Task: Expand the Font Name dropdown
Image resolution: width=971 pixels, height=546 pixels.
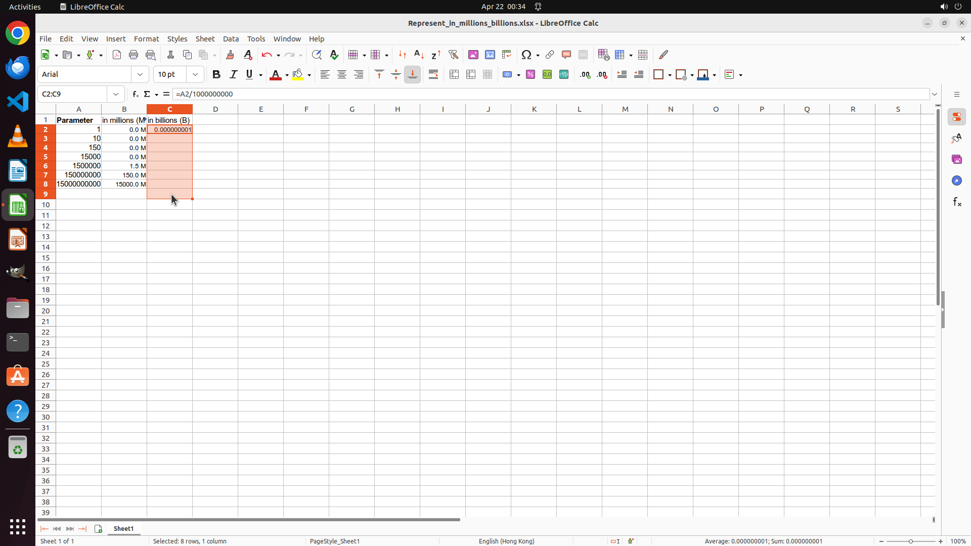Action: pos(140,74)
